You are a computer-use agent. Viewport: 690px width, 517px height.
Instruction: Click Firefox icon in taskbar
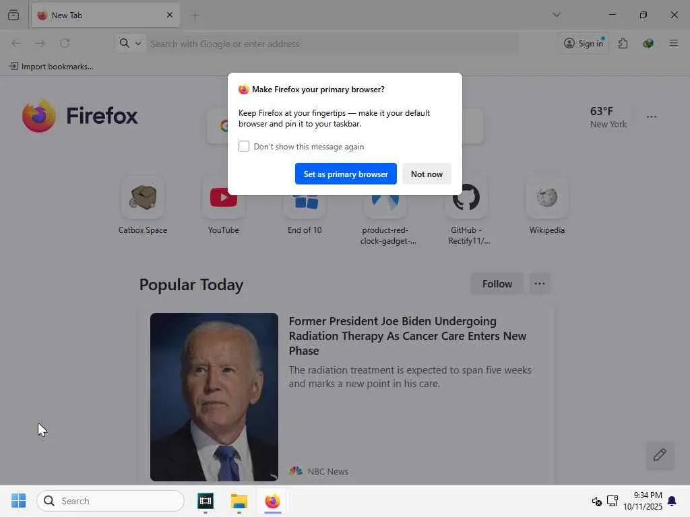click(272, 501)
